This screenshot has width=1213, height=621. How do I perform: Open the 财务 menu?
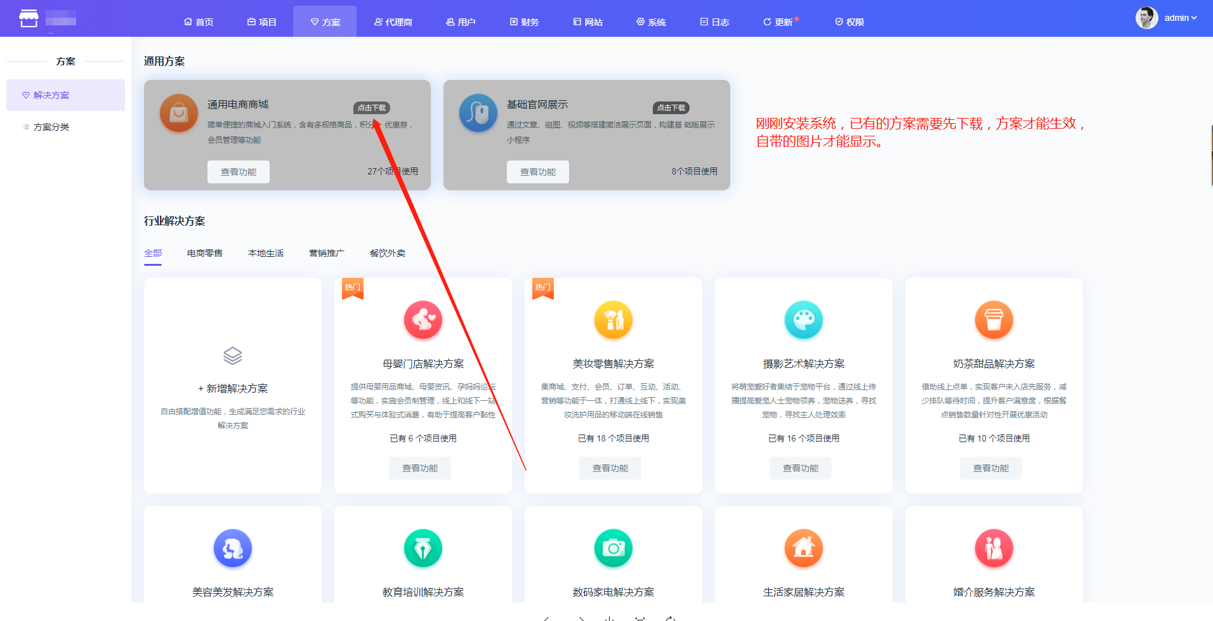tap(524, 22)
